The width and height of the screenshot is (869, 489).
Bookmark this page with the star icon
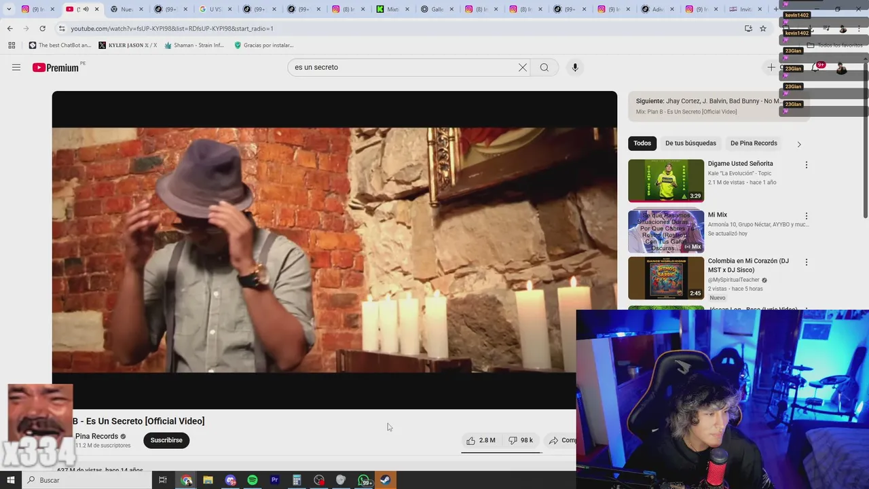point(763,29)
